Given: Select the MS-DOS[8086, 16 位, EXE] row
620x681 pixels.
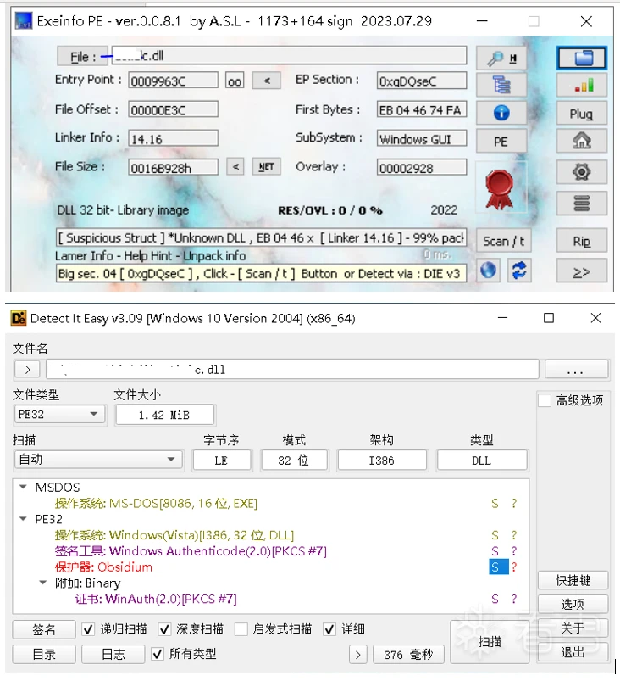Looking at the screenshot, I should tap(156, 504).
